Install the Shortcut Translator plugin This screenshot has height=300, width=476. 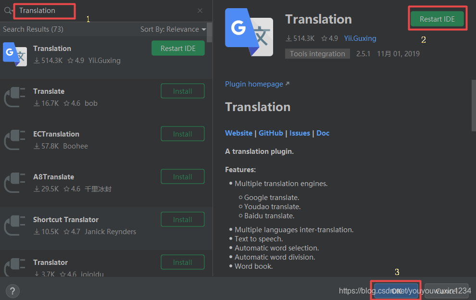click(x=182, y=220)
